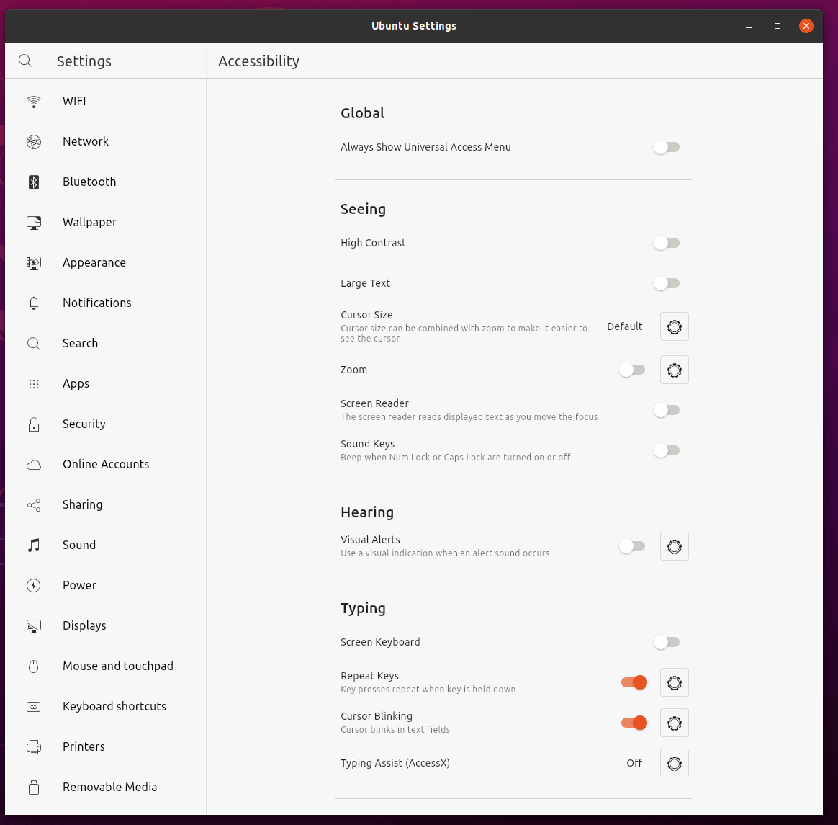Click the Power lightning icon
Screen dimensions: 838x825
(x=34, y=585)
